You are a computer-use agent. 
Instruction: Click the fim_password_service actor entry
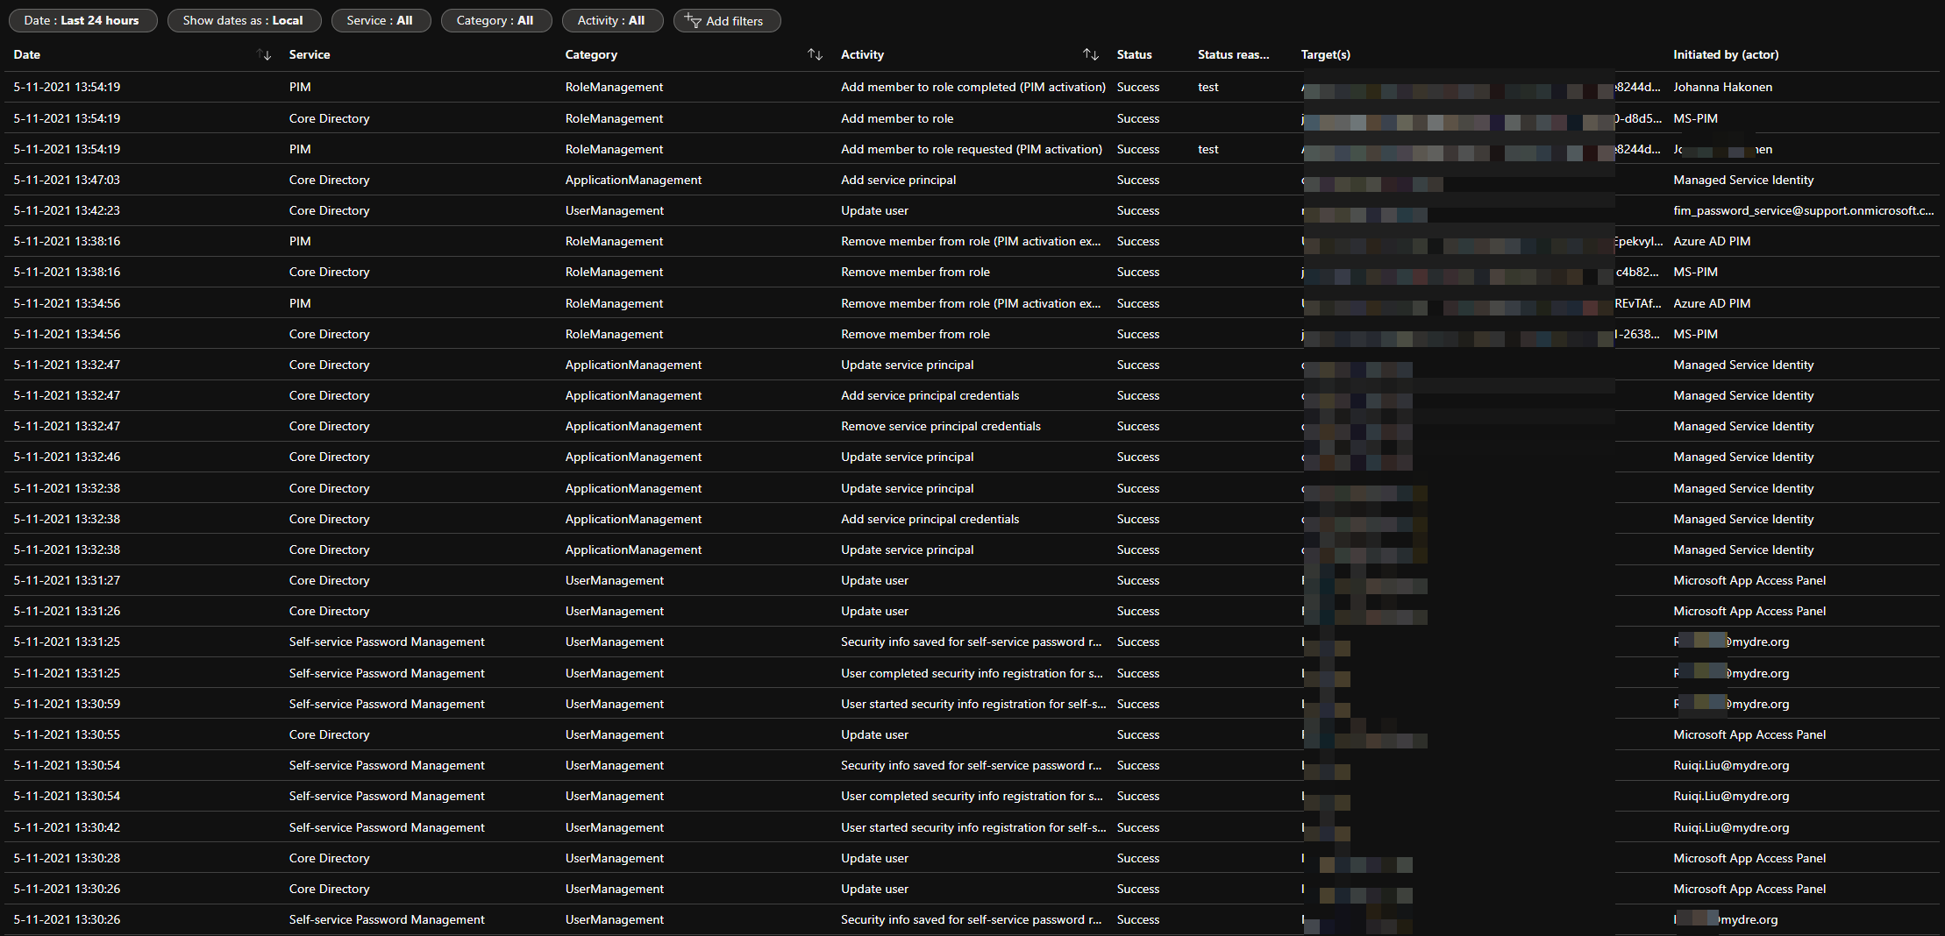click(x=1802, y=210)
